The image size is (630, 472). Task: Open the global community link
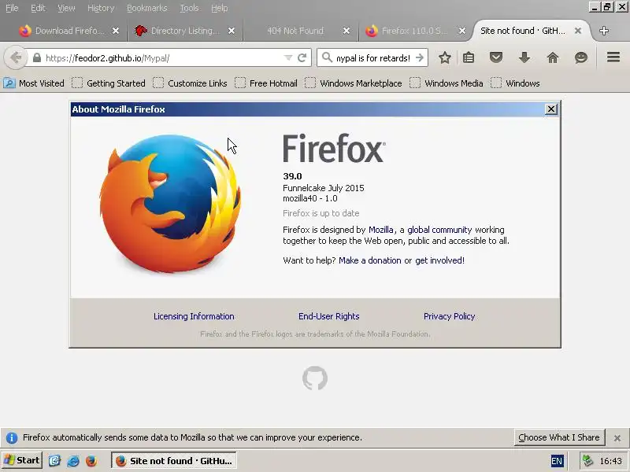439,230
